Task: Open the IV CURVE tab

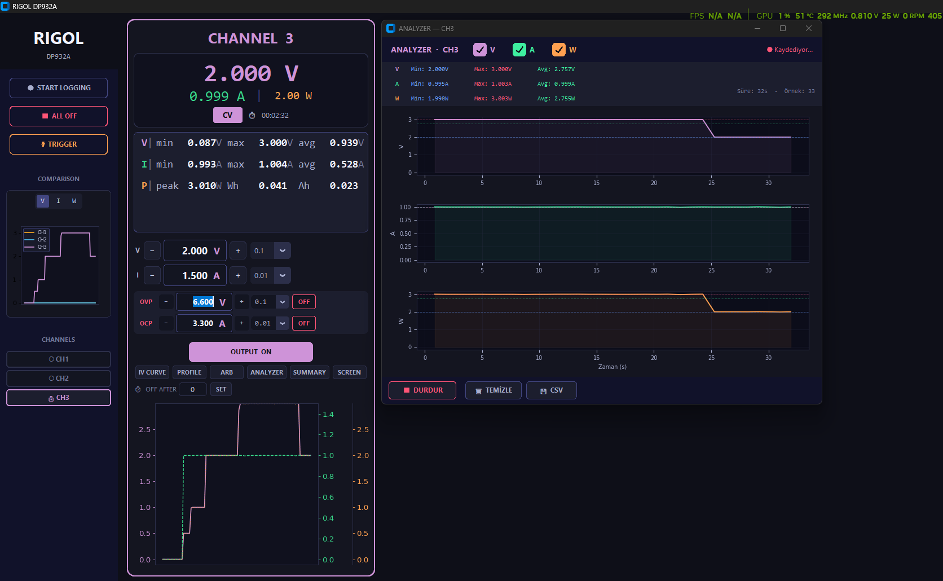Action: (x=152, y=372)
